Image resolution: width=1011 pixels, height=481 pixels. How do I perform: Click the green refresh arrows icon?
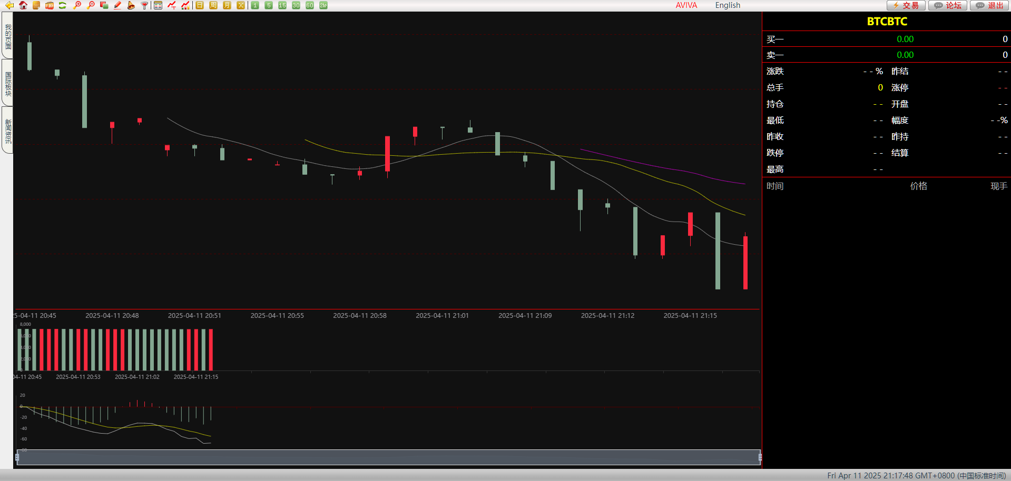63,5
